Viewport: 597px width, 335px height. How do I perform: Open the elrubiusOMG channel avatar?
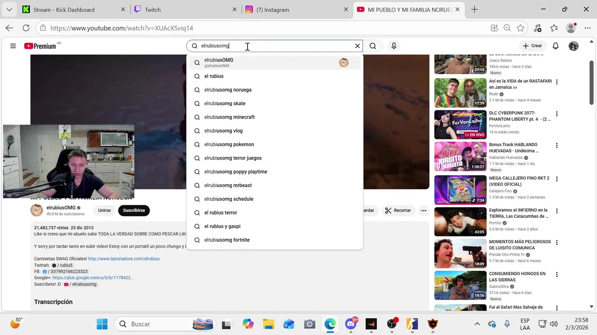pyautogui.click(x=37, y=210)
